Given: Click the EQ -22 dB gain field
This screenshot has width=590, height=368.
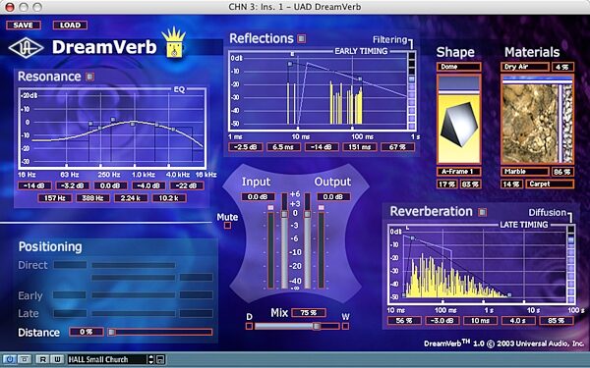Looking at the screenshot, I should (187, 185).
